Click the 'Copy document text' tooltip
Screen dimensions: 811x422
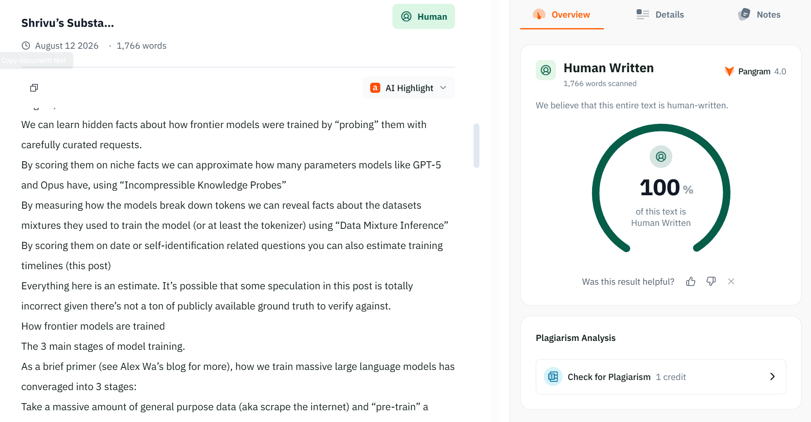pos(37,60)
